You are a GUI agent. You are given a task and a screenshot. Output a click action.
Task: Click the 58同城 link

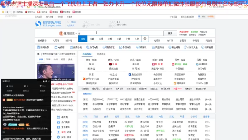coord(135,69)
